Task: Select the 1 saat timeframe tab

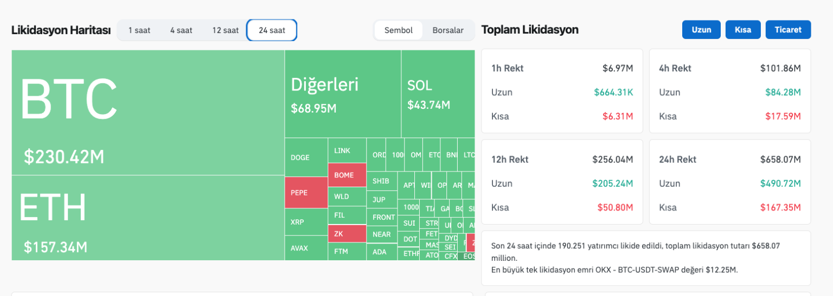Action: tap(139, 30)
